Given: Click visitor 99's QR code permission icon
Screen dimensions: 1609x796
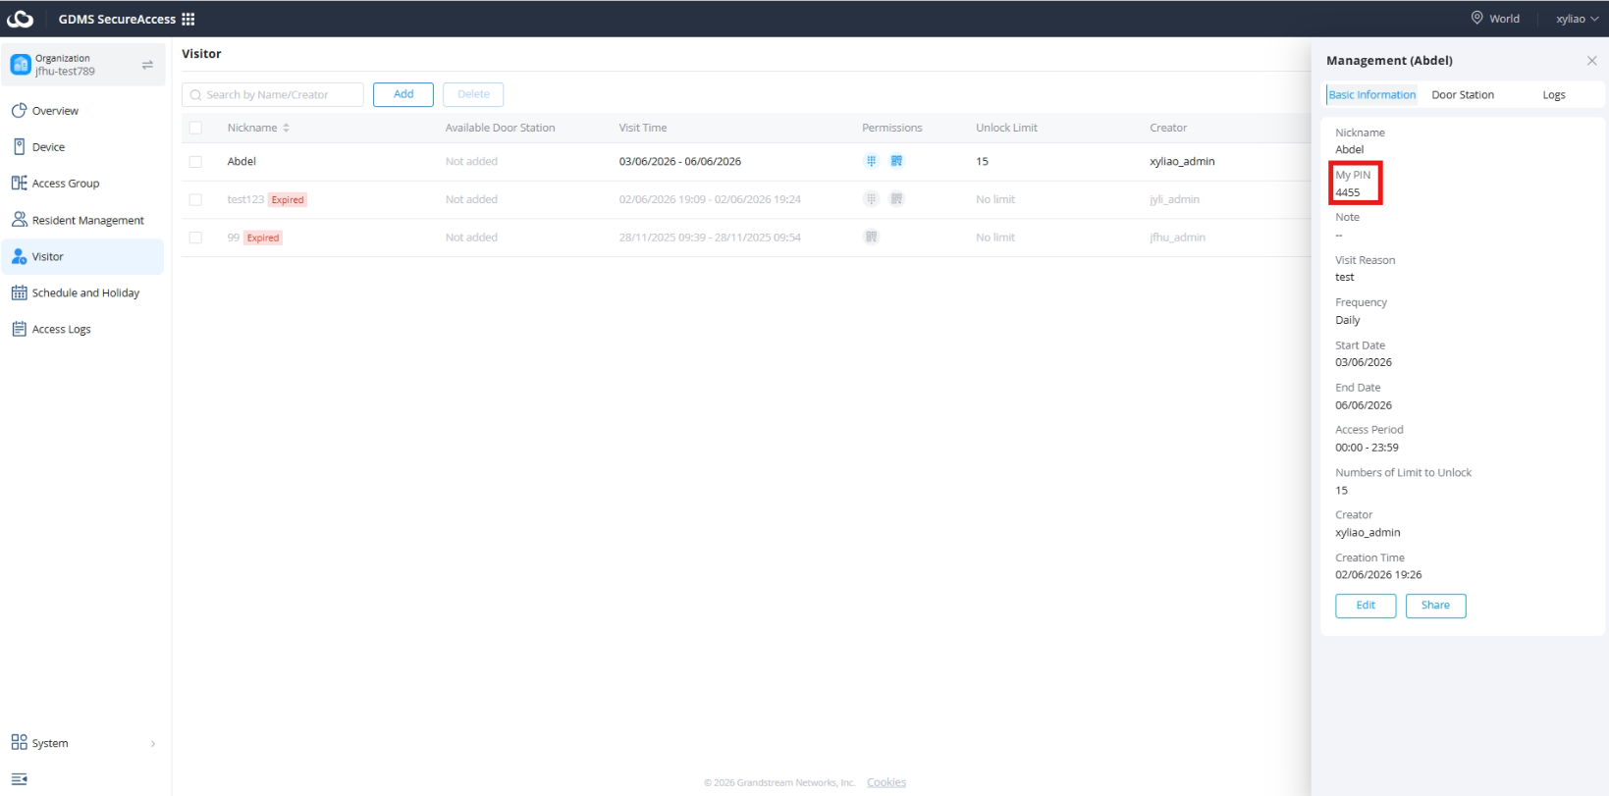Looking at the screenshot, I should pyautogui.click(x=871, y=238).
